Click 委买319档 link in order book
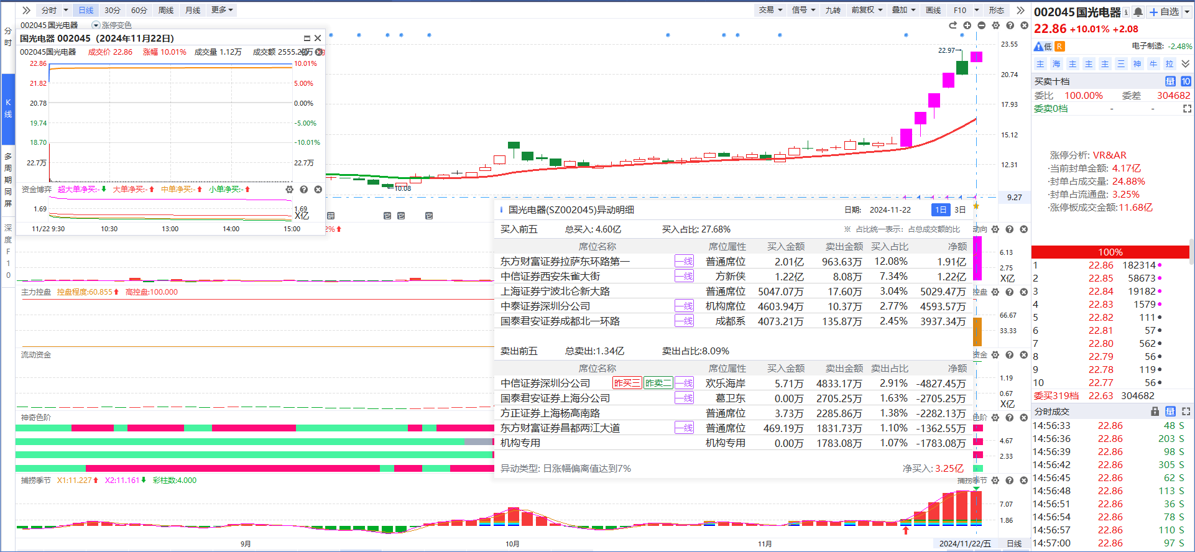The image size is (1195, 552). point(1056,396)
